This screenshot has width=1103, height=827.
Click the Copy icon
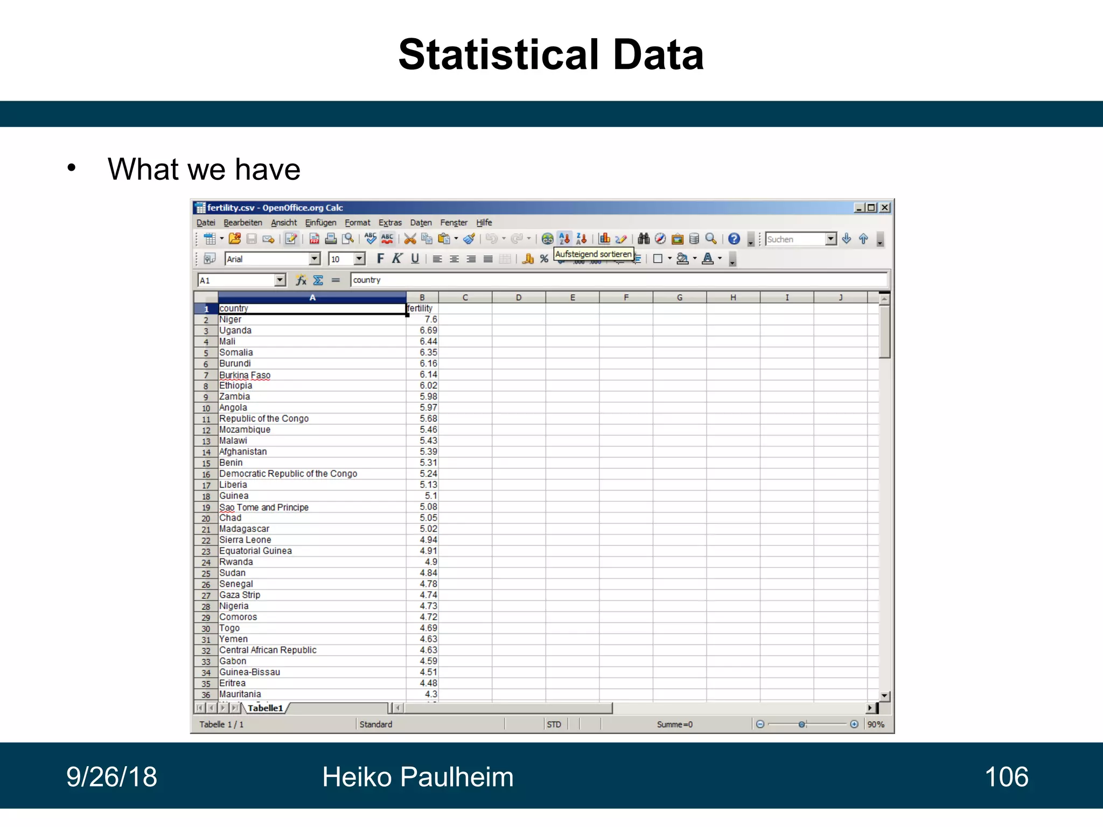(x=427, y=239)
